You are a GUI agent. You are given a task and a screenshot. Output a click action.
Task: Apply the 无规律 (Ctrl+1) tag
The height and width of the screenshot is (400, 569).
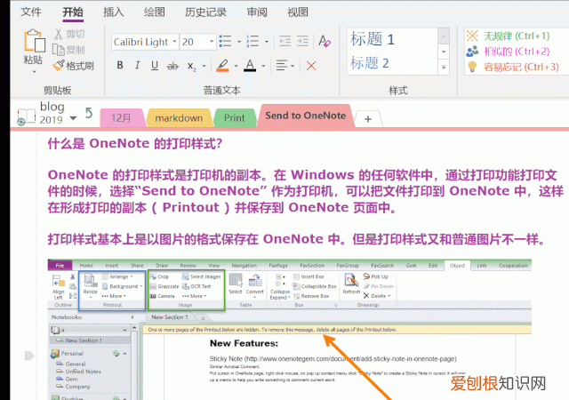pos(508,36)
